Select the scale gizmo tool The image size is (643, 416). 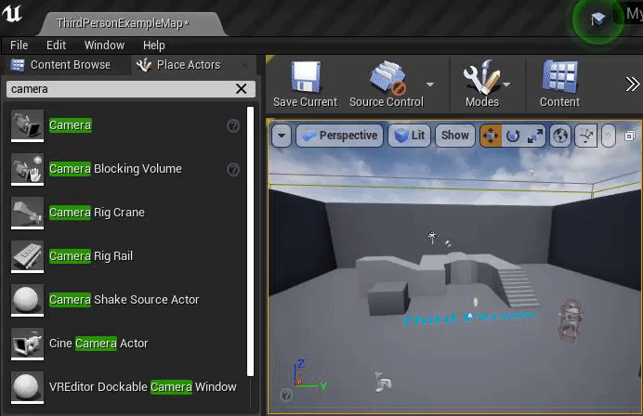[534, 136]
